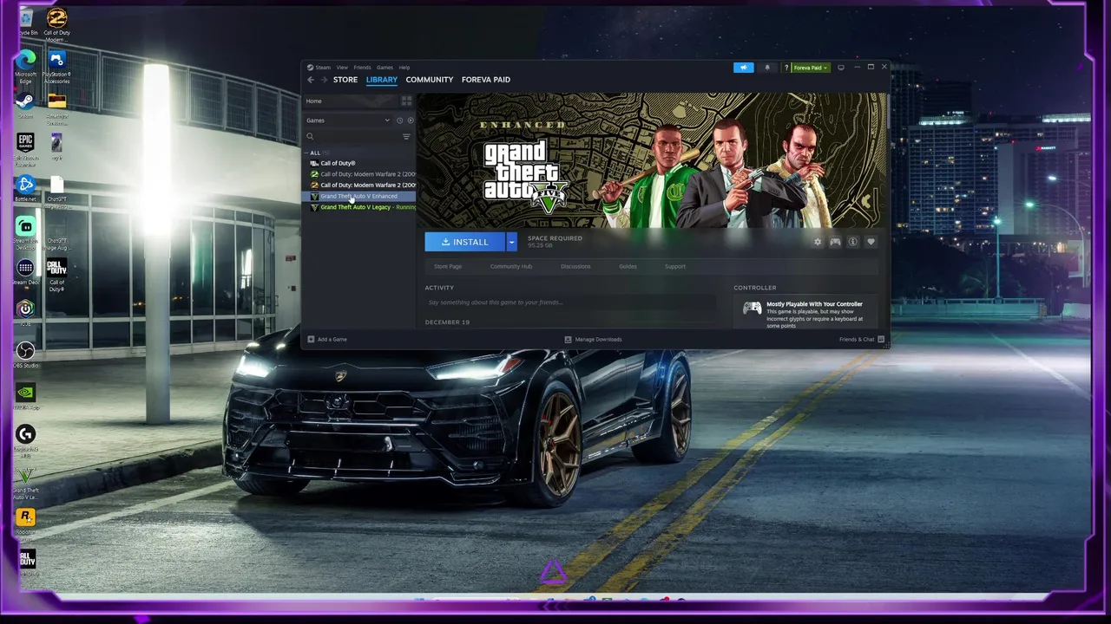Open the notifications bell

[x=767, y=67]
